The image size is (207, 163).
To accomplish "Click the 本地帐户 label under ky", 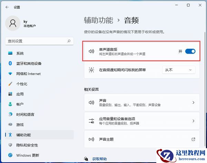I will pyautogui.click(x=30, y=26).
